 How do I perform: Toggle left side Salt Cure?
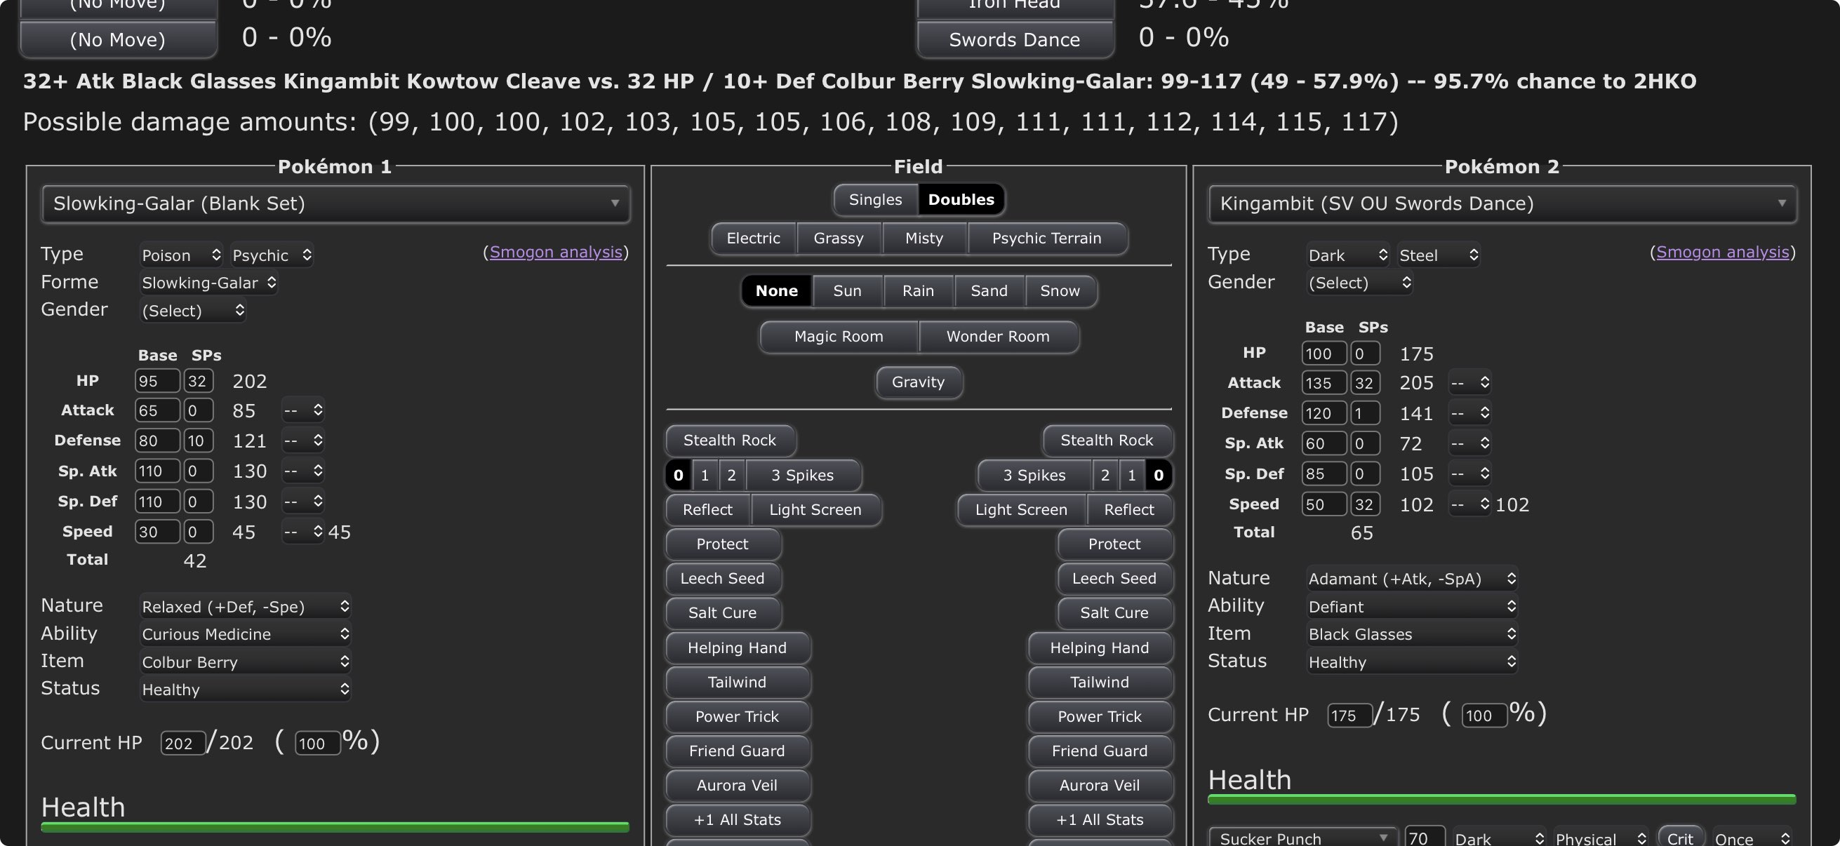pos(722,612)
